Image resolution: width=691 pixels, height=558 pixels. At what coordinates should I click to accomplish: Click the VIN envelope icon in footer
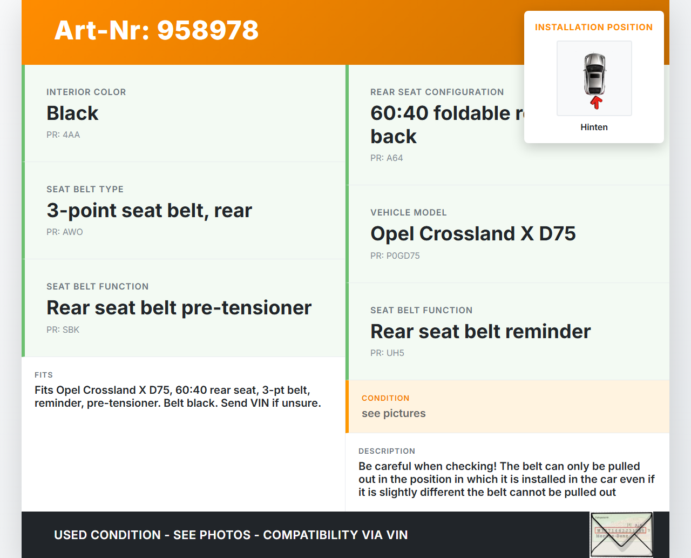(x=621, y=534)
